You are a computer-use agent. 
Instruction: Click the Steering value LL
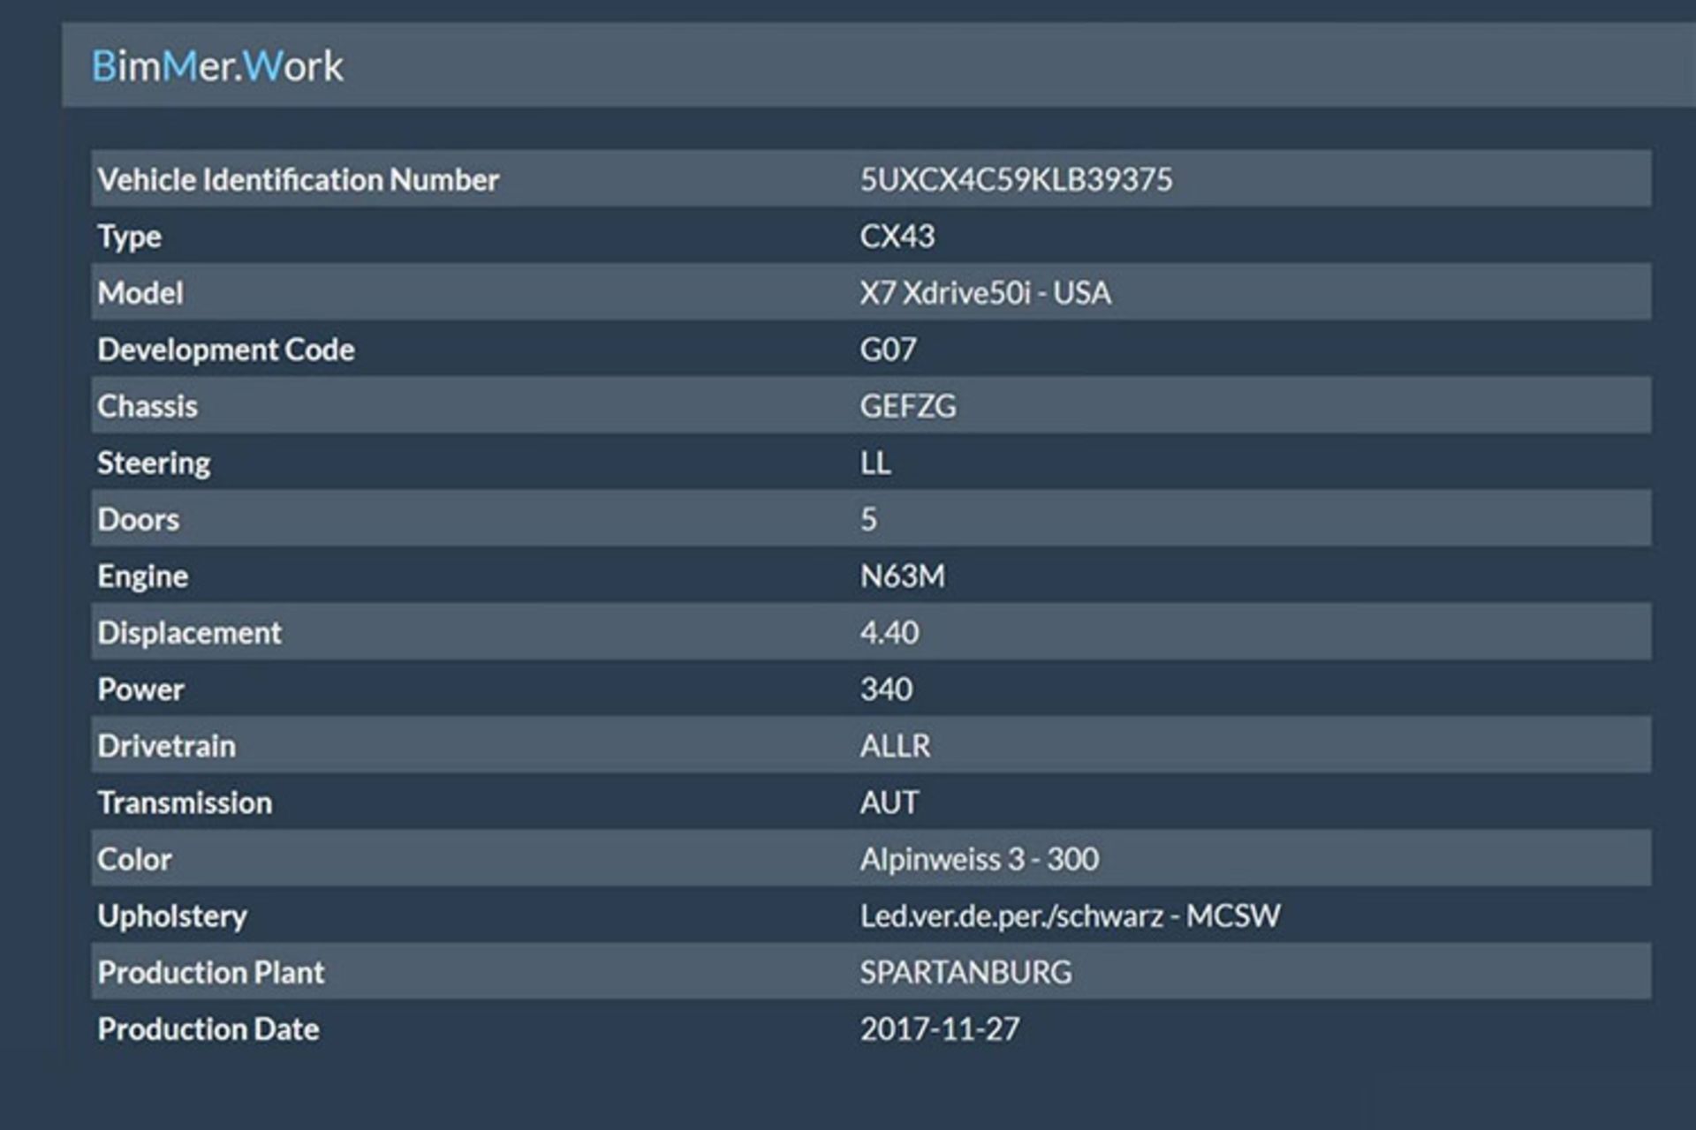875,463
